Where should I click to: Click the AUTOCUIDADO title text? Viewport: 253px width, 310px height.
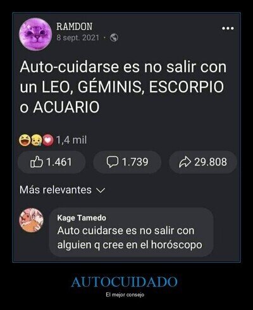click(x=125, y=282)
